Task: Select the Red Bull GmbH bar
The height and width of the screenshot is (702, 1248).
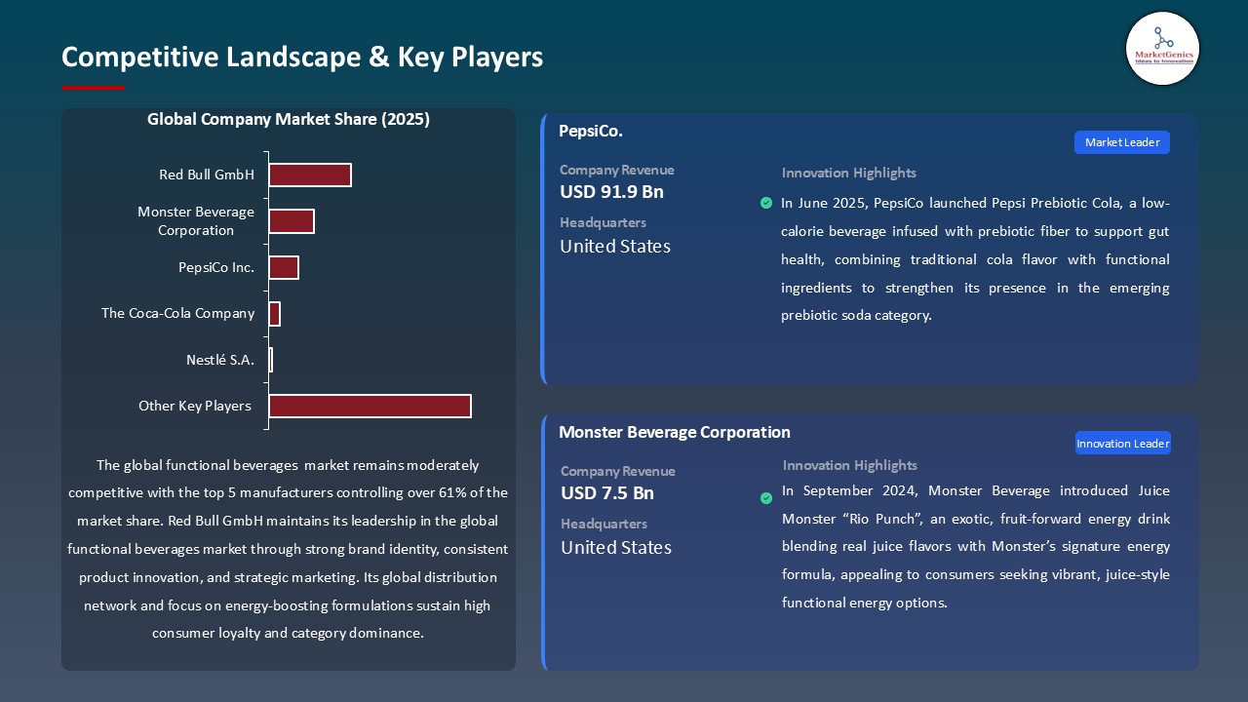Action: pyautogui.click(x=309, y=175)
